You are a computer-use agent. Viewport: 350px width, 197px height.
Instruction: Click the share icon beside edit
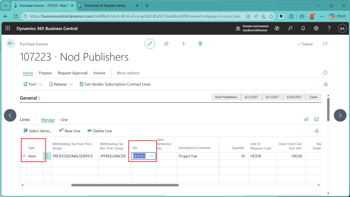166,44
